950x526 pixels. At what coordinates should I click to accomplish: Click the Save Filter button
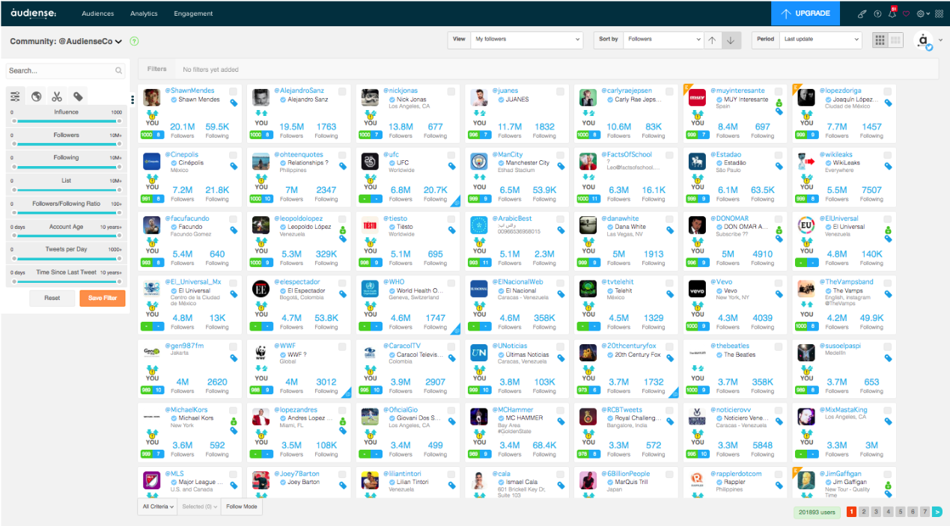tap(102, 298)
